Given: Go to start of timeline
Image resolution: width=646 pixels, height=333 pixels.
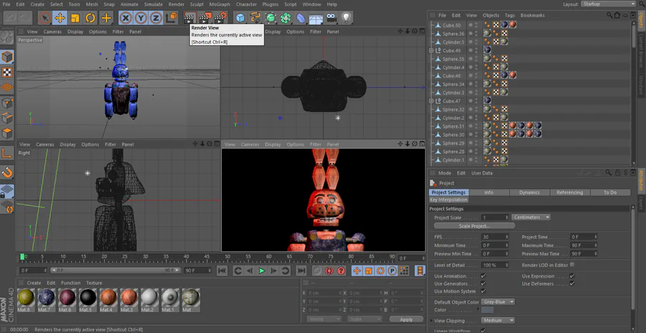Looking at the screenshot, I should [x=222, y=271].
